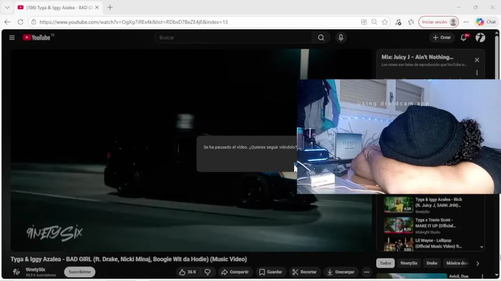Open the YouTube hamburger guide menu
The width and height of the screenshot is (501, 281).
(12, 37)
